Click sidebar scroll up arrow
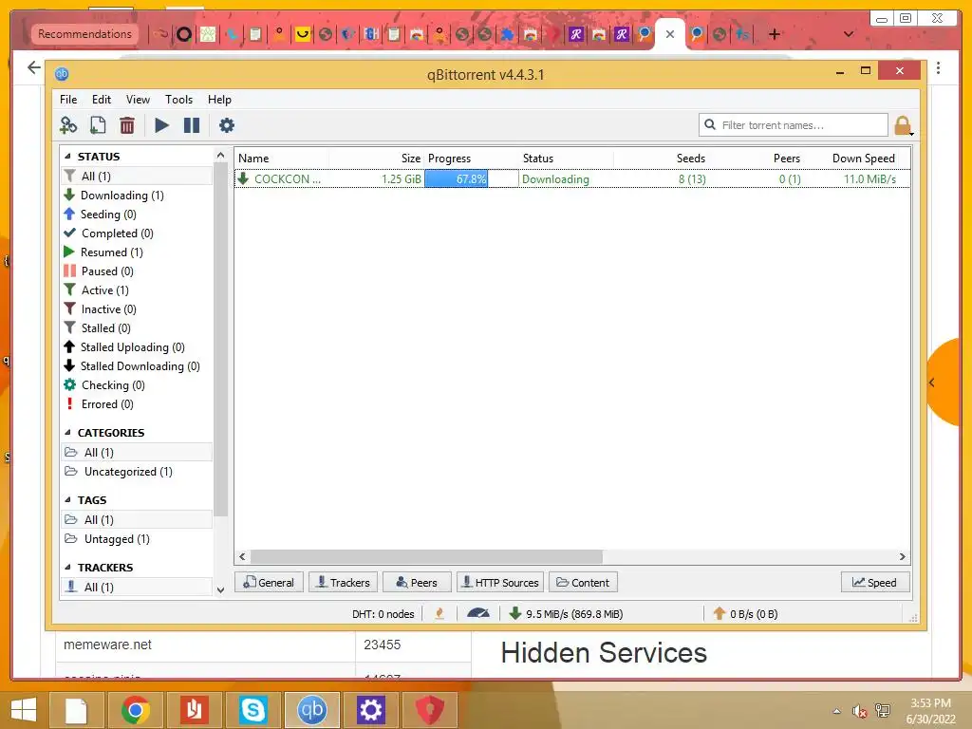This screenshot has width=972, height=729. 220,155
